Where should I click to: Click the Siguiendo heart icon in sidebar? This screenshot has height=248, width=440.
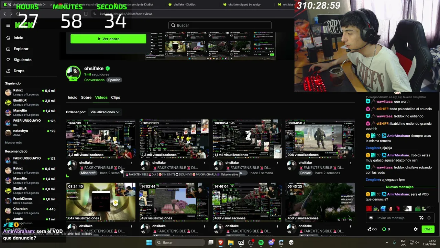pos(8,60)
